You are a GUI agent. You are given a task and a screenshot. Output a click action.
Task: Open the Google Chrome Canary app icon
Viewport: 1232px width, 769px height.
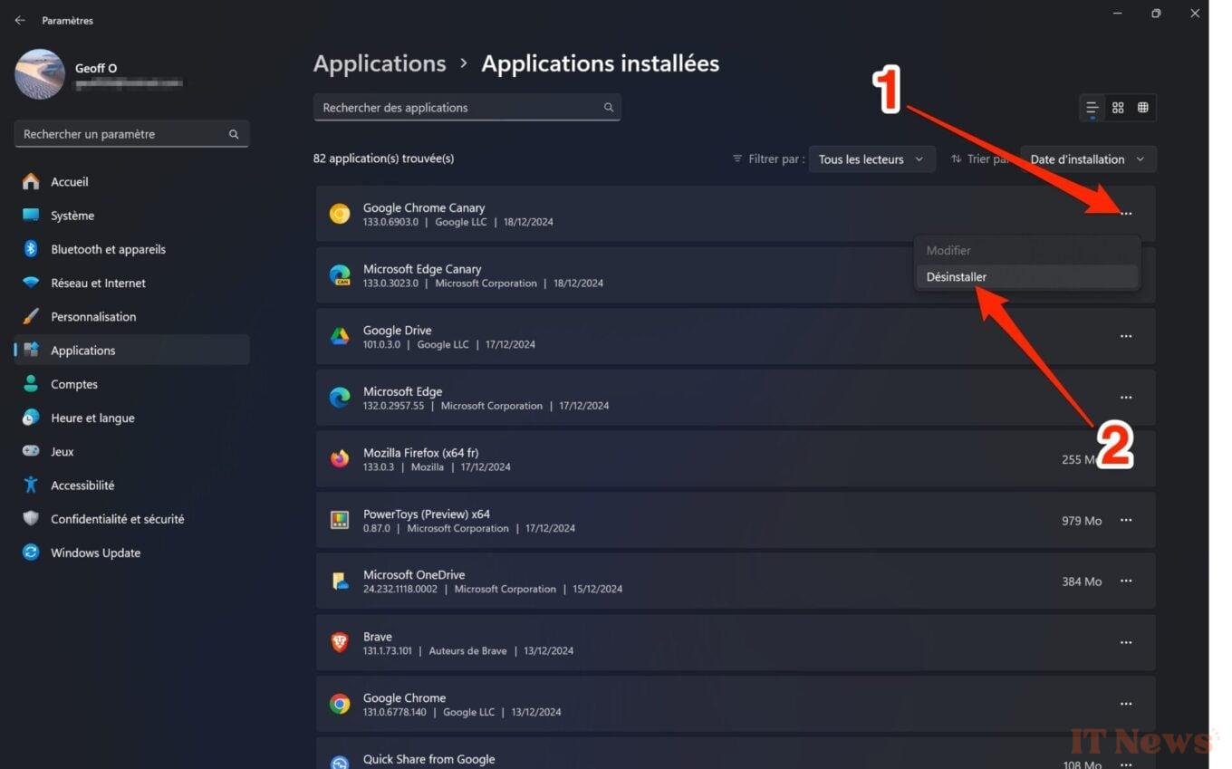339,214
